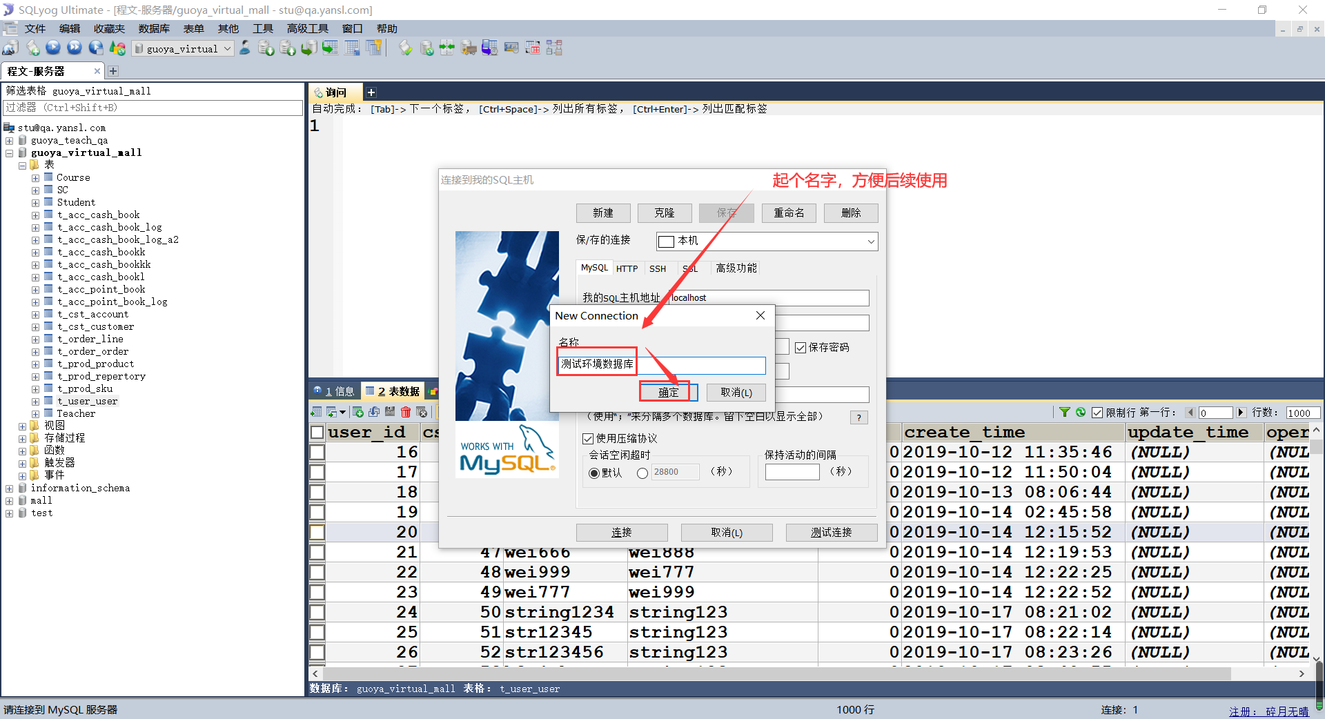Viewport: 1325px width, 719px height.
Task: Click the plus icon to add connection tab
Action: pyautogui.click(x=113, y=71)
